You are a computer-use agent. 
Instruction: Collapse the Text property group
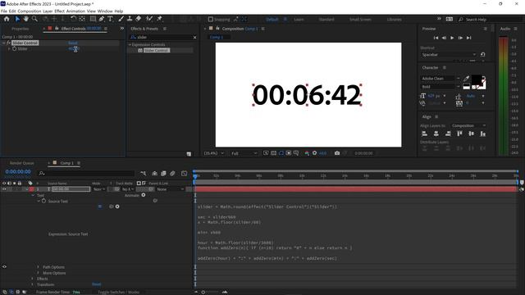point(33,195)
